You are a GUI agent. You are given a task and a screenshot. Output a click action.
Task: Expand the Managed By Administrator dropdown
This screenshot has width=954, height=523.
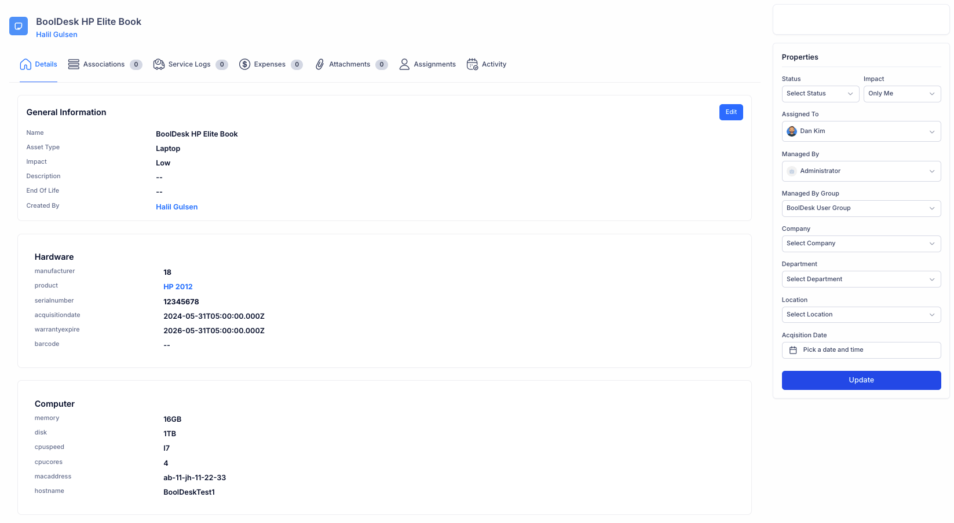pos(861,171)
